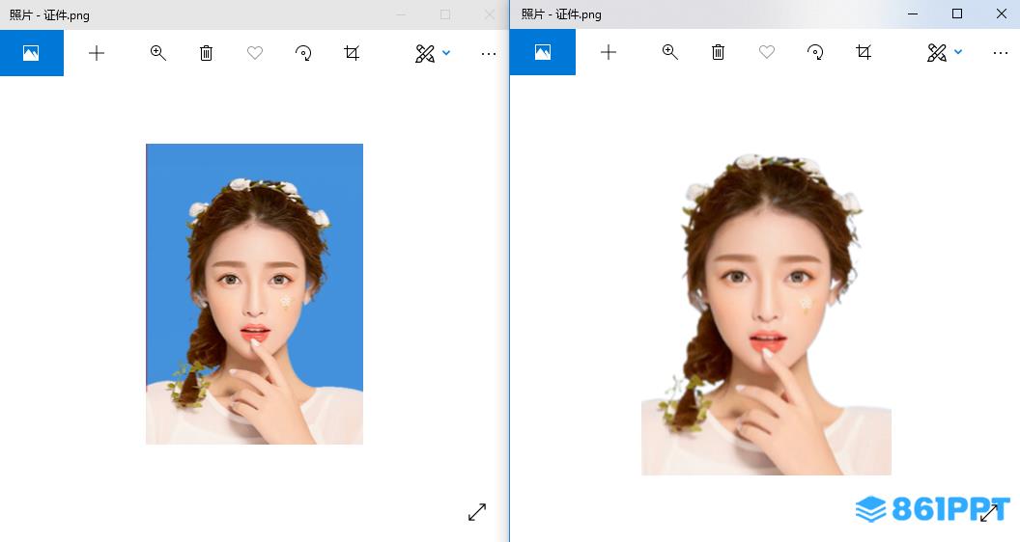
Task: Select Crop tool in left Photos window
Action: coord(352,53)
